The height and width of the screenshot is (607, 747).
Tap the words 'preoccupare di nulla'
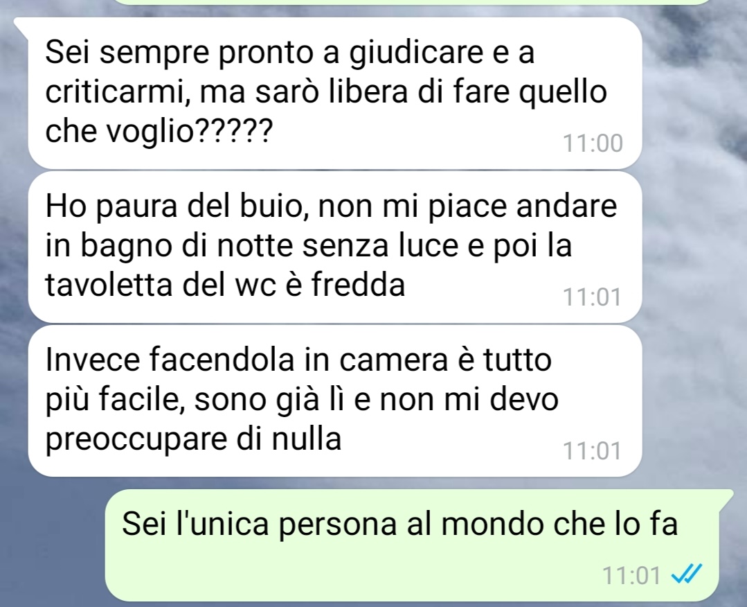click(193, 439)
